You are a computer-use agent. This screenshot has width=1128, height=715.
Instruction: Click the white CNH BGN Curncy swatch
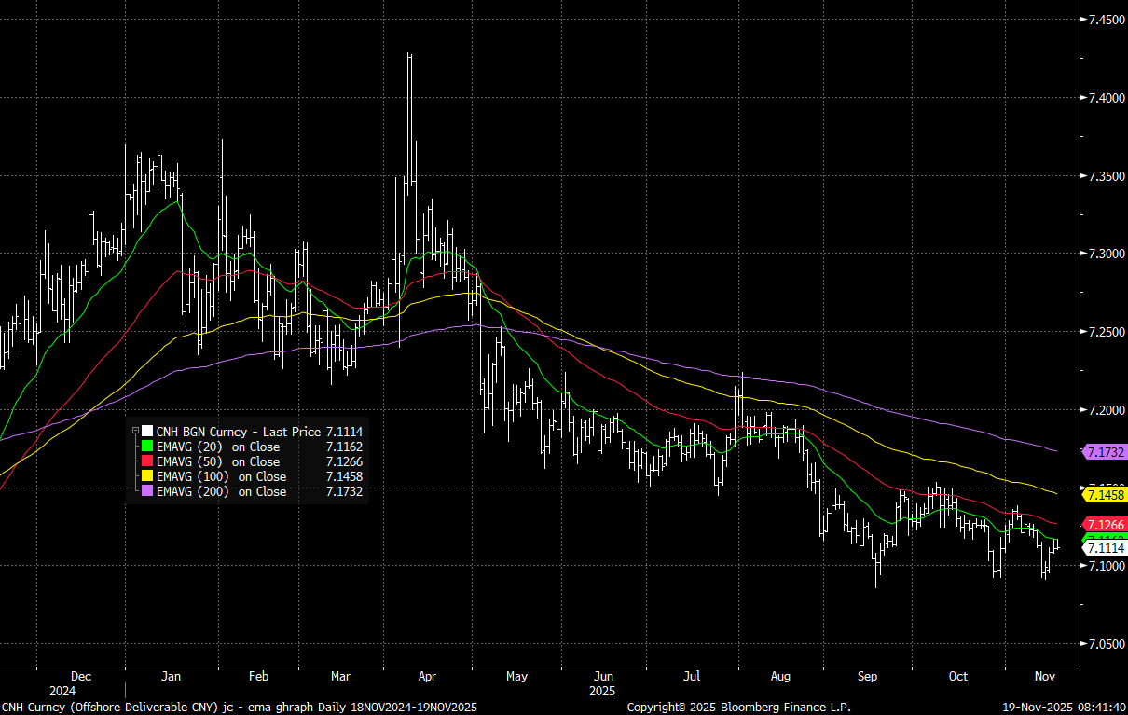coord(146,432)
